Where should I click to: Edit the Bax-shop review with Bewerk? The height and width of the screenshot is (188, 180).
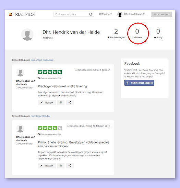(47, 103)
